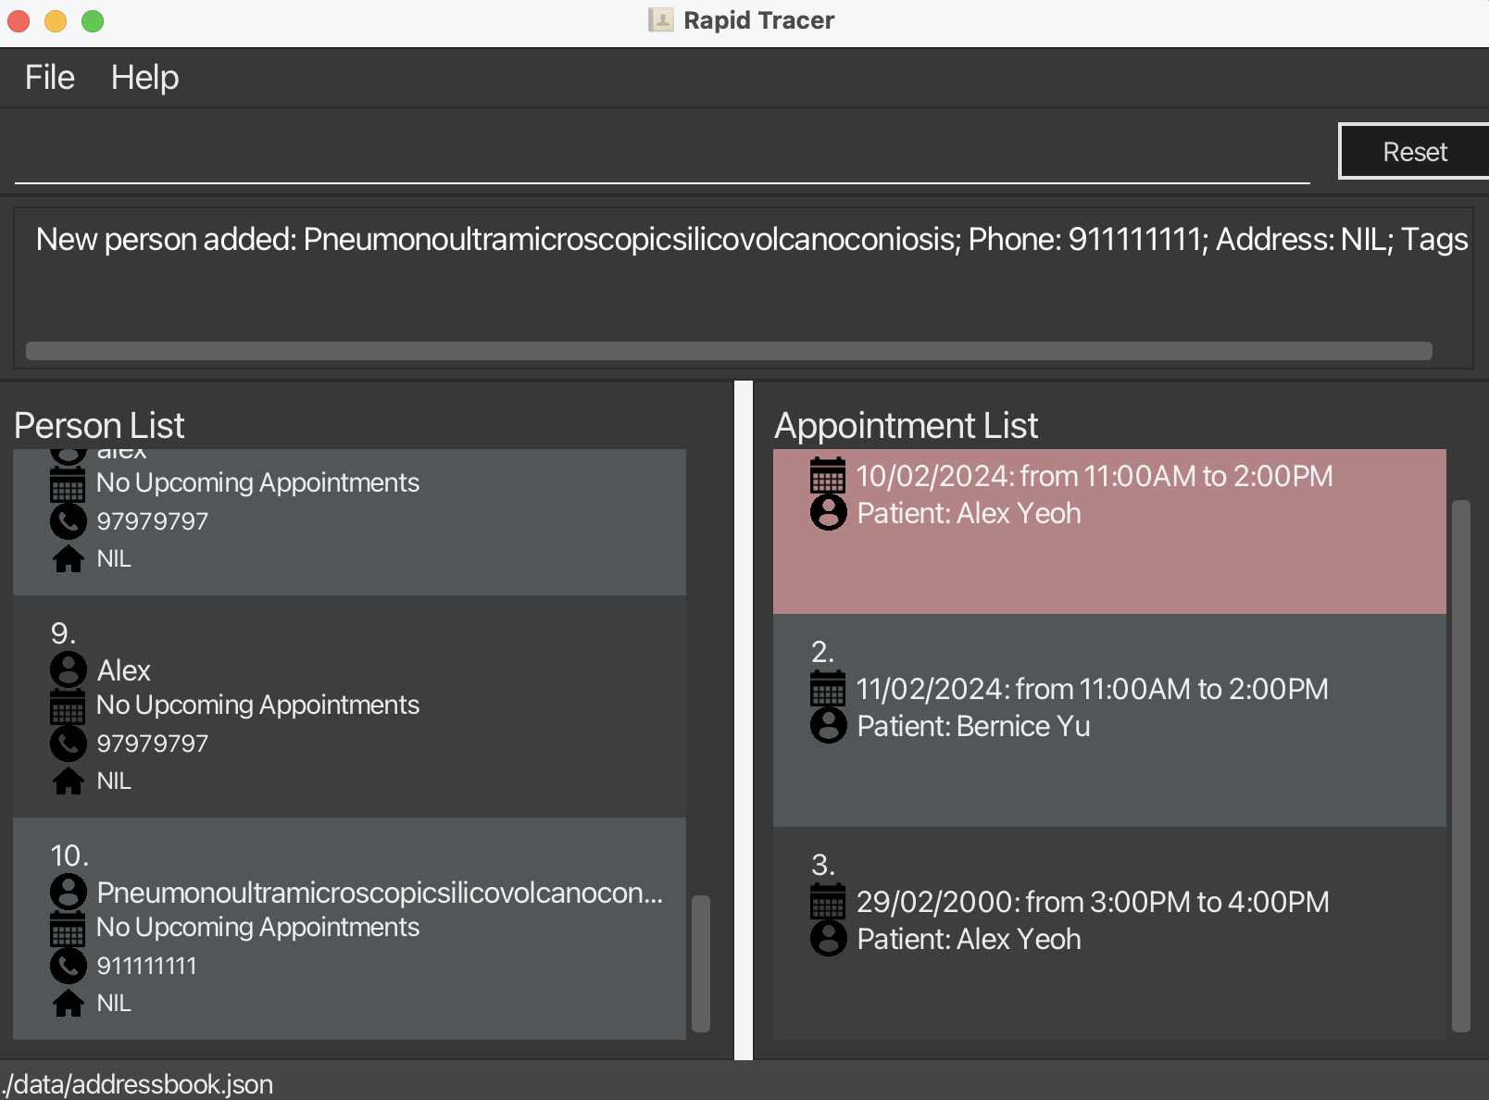Click calendar icon for 29/02/2000 appointment
This screenshot has height=1100, width=1489.
[x=828, y=901]
